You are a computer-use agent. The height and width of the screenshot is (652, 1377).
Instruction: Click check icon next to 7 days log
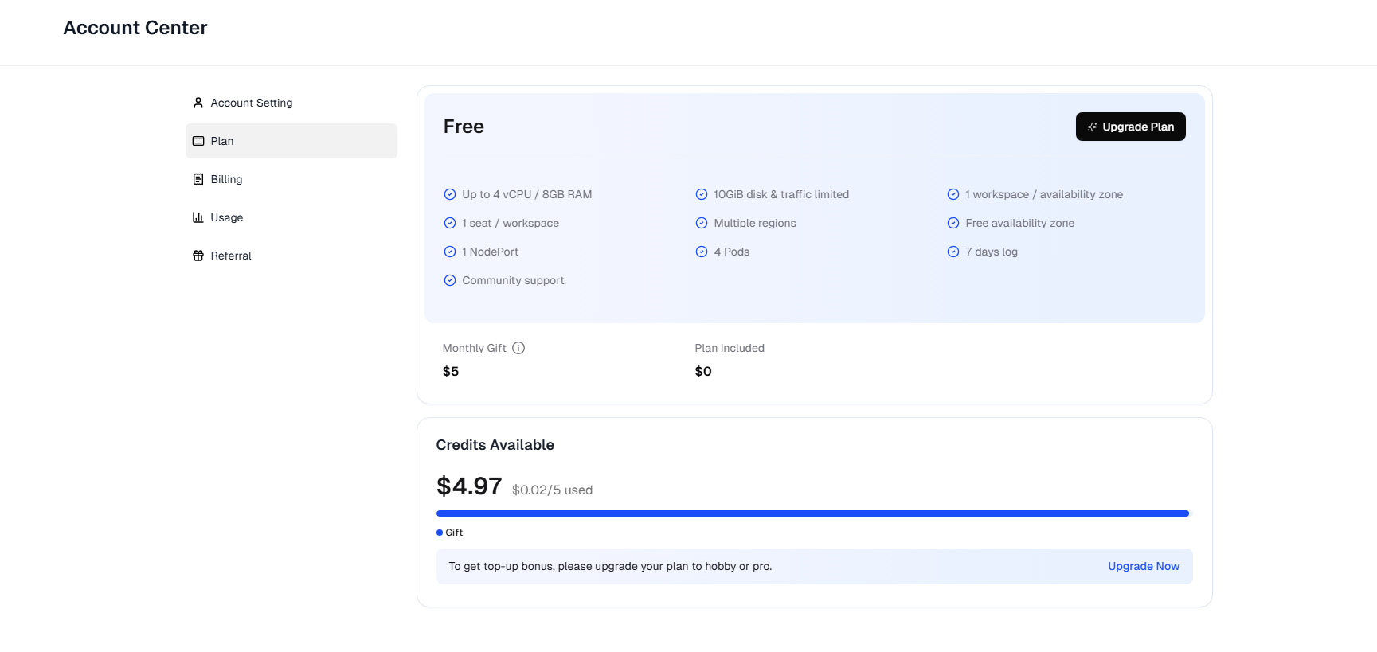[953, 252]
